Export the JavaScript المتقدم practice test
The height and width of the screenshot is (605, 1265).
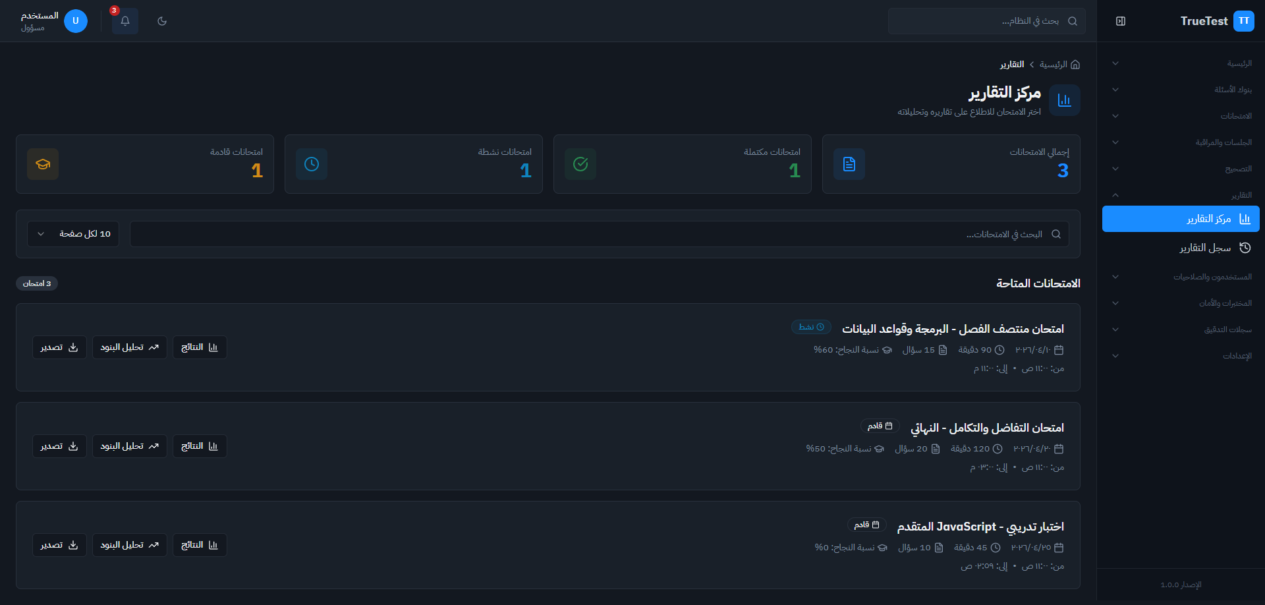point(59,544)
